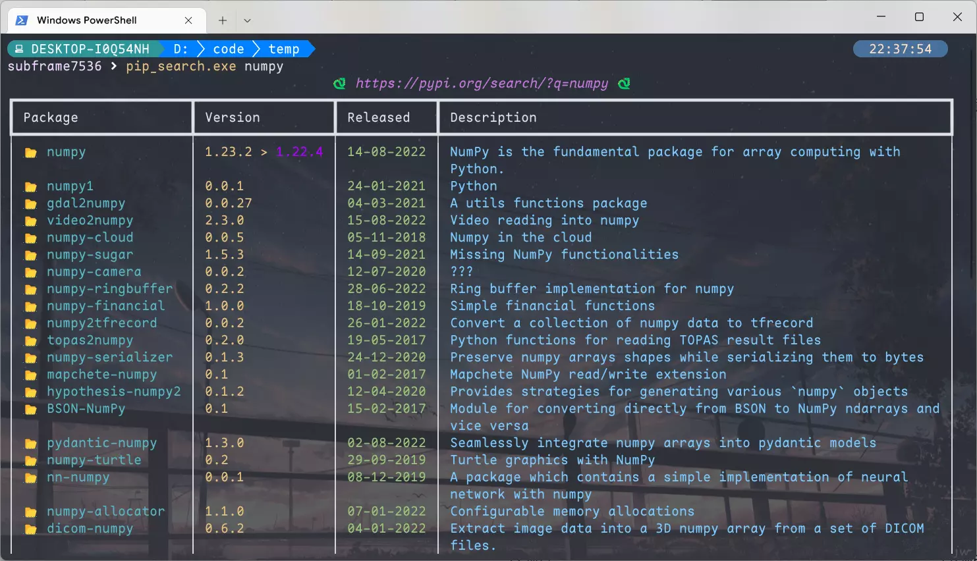Click the folder icon beside numpy1
The width and height of the screenshot is (977, 561).
(x=30, y=187)
